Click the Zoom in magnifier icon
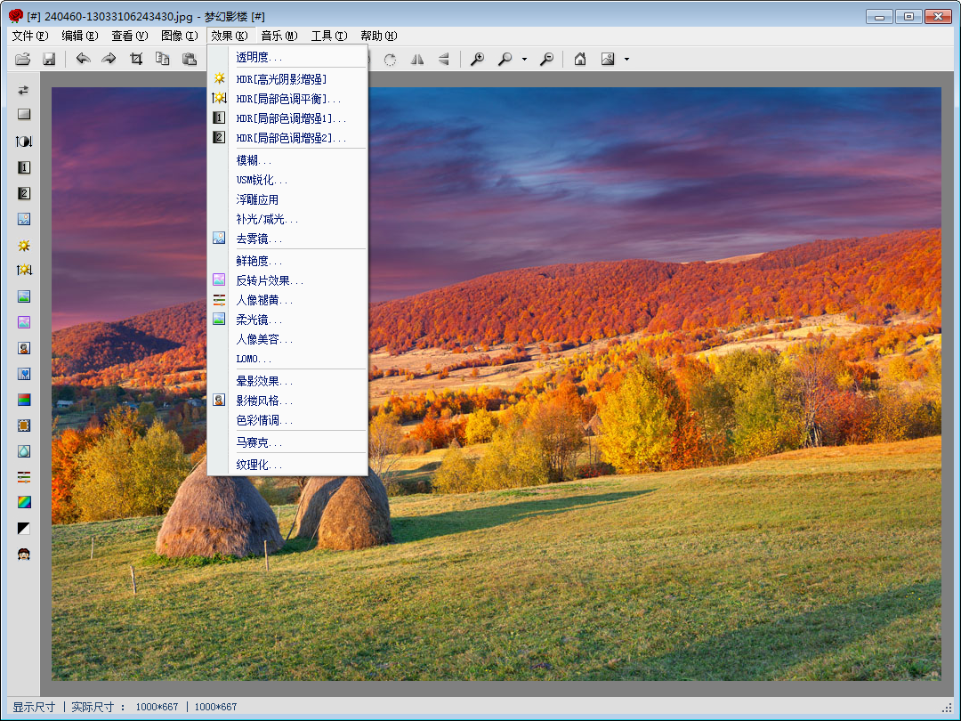Viewport: 961px width, 721px height. 478,59
